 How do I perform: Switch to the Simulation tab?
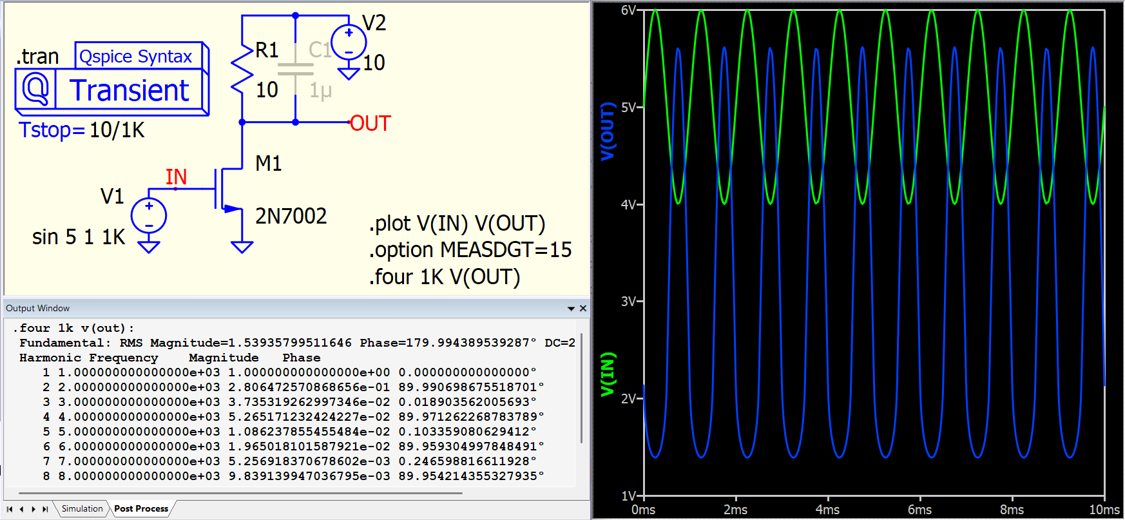tap(82, 509)
